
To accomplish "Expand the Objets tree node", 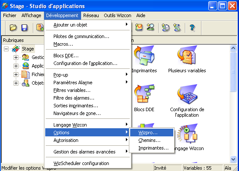I will 16,83.
